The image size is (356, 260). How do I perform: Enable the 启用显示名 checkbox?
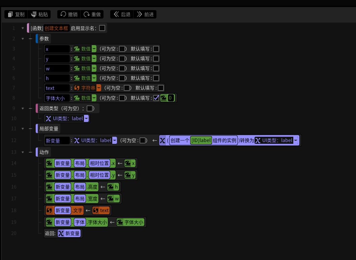102,28
